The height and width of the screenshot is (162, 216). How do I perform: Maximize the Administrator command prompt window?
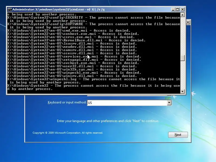click(178, 9)
